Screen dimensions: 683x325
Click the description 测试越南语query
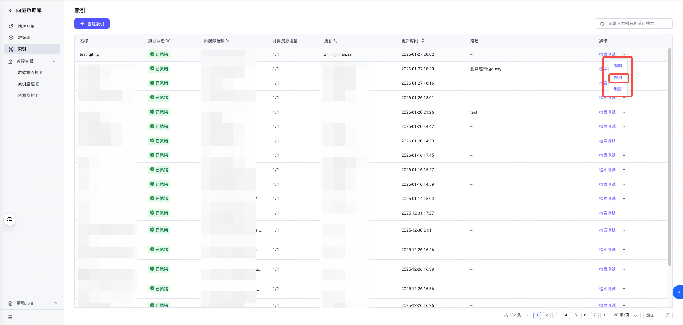[486, 69]
